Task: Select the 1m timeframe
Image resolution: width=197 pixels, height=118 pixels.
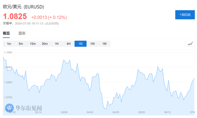Action: 9,44
